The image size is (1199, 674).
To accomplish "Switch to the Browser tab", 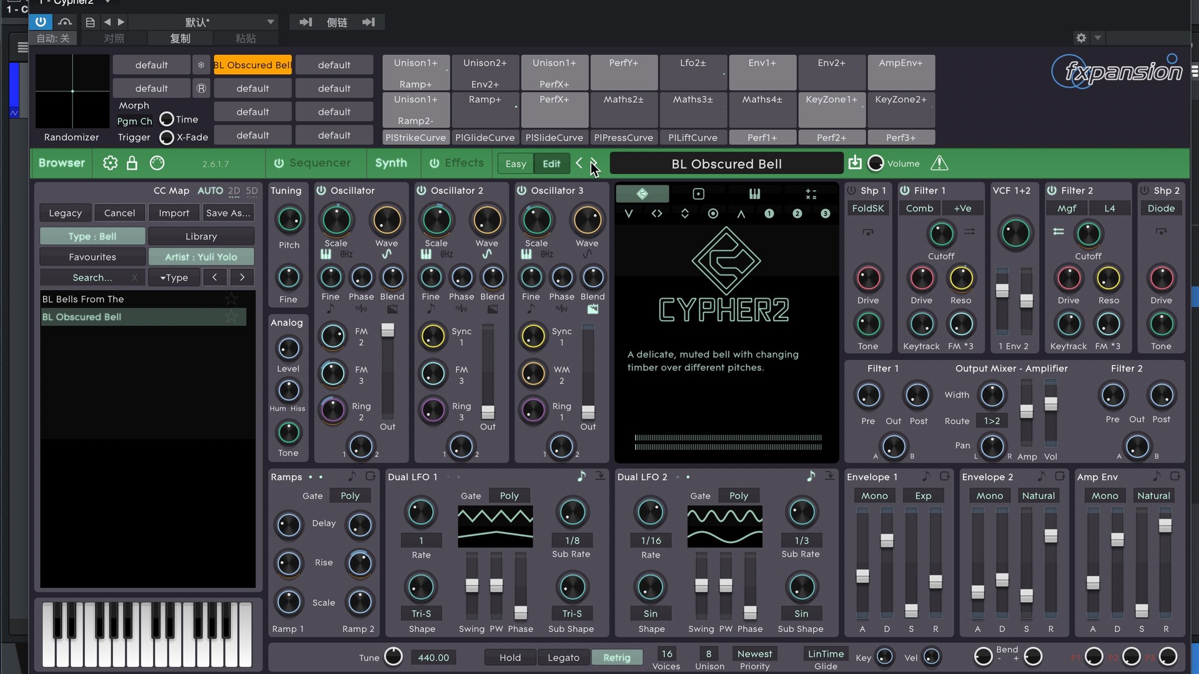I will 61,163.
